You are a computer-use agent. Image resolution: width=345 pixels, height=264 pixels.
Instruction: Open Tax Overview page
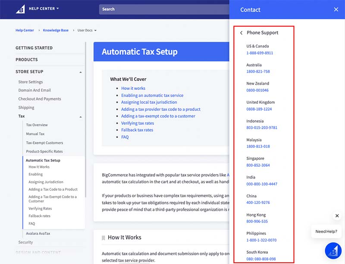[x=37, y=125]
